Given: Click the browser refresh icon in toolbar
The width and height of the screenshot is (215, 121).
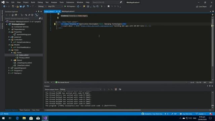Looking at the screenshot, I should click(78, 6).
